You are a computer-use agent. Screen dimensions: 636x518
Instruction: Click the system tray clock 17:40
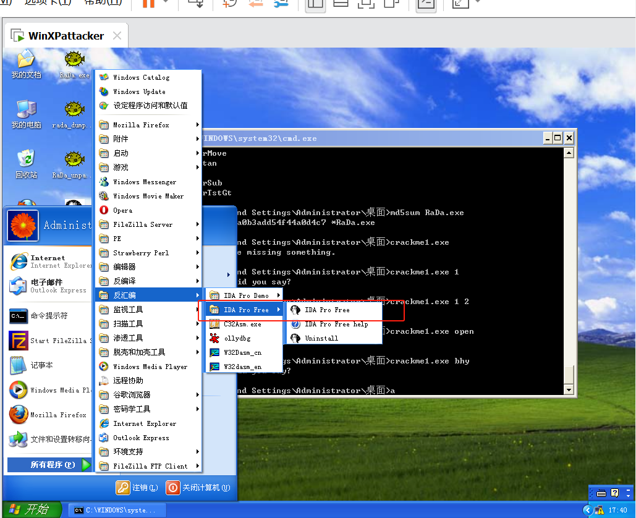click(617, 510)
